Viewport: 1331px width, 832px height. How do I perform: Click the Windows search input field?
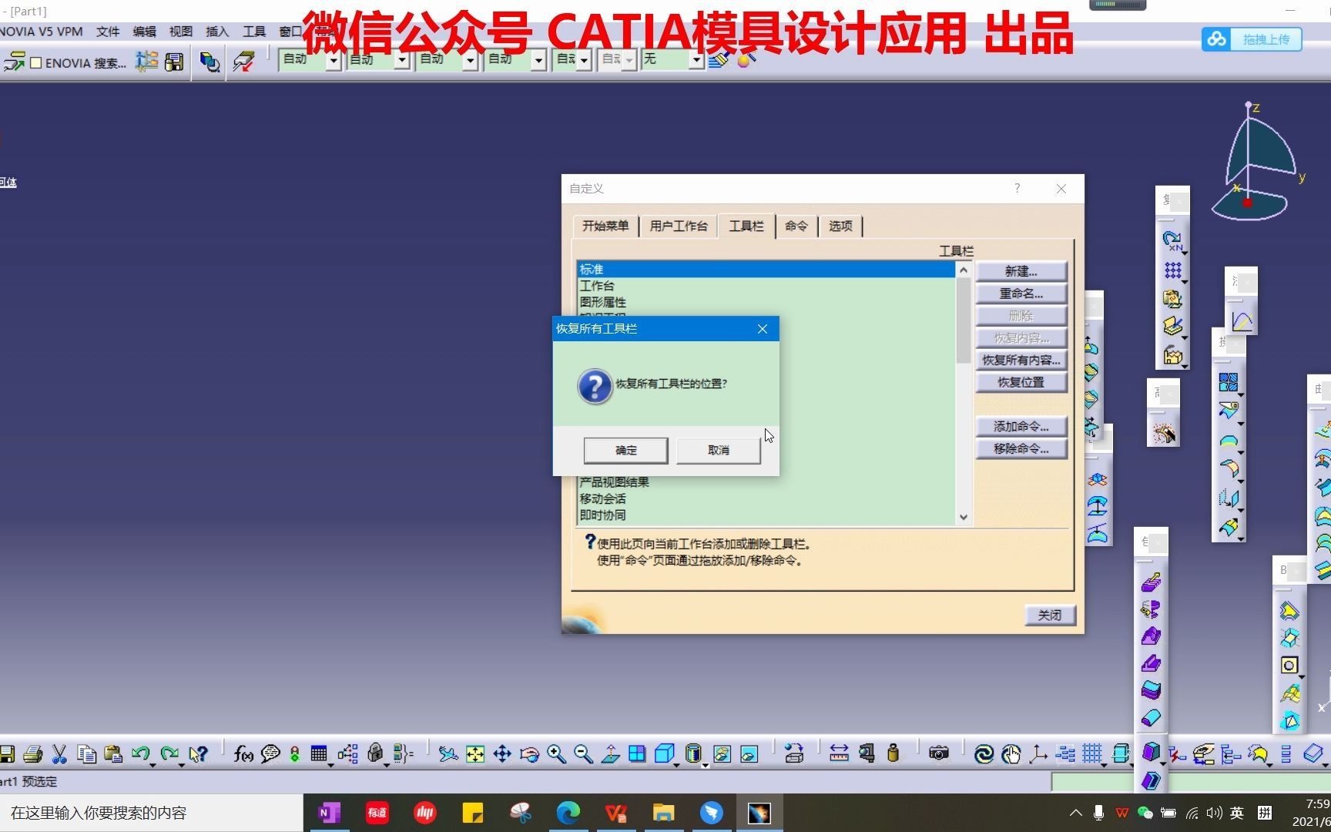pos(151,813)
